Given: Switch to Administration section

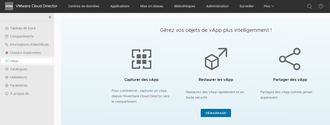Looking at the screenshot, I should tap(217, 6).
